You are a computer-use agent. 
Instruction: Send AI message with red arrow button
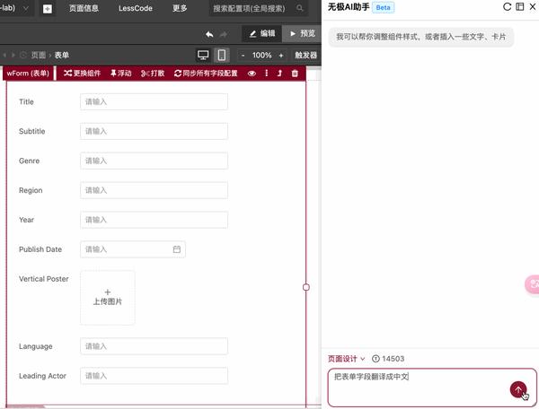pyautogui.click(x=518, y=389)
